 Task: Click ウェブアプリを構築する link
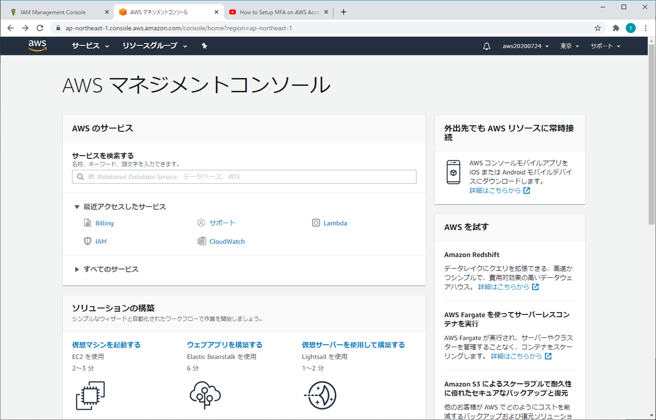(x=224, y=345)
